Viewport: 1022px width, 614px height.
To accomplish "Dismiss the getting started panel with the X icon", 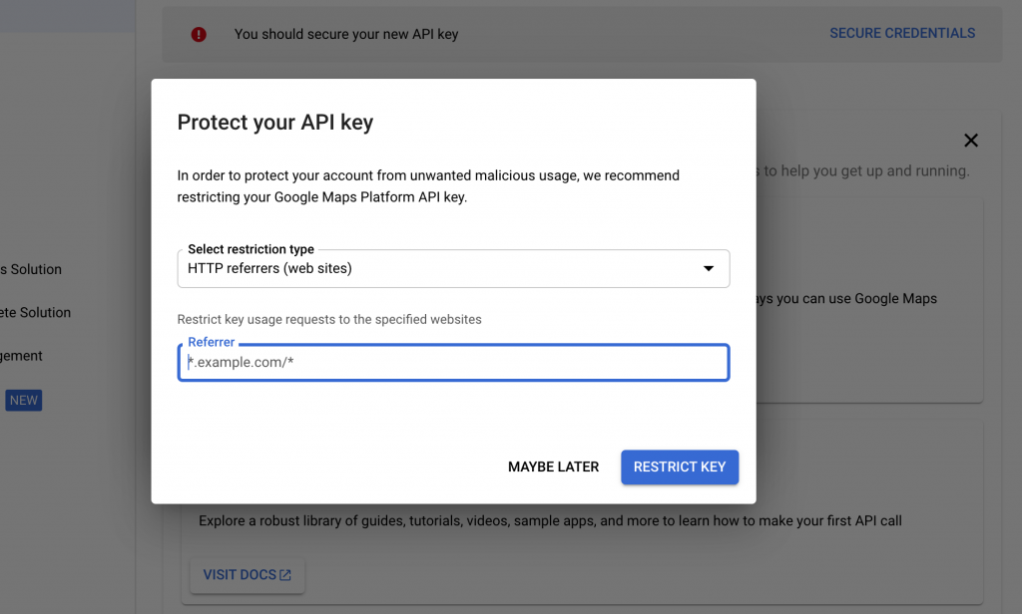I will pyautogui.click(x=970, y=141).
